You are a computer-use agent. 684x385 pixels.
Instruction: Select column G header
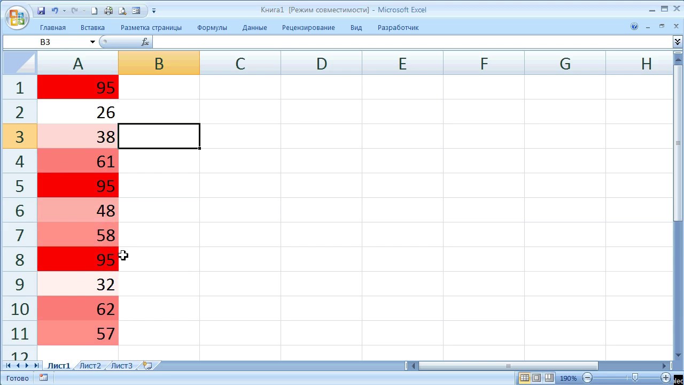565,64
